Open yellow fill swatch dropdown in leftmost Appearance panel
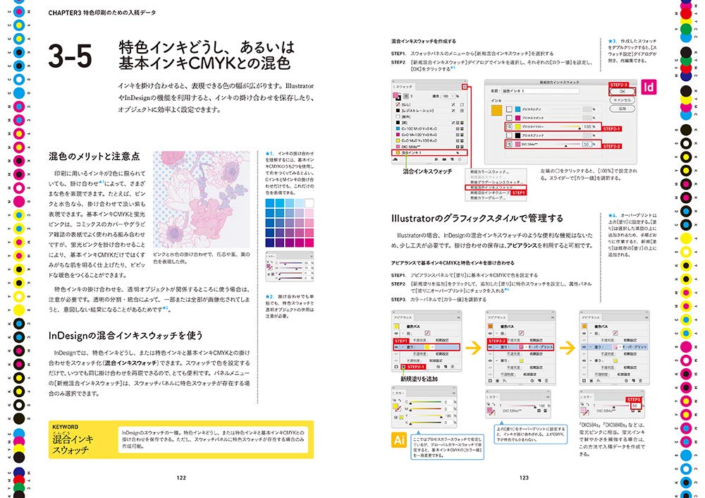The width and height of the screenshot is (705, 498). pyautogui.click(x=432, y=347)
